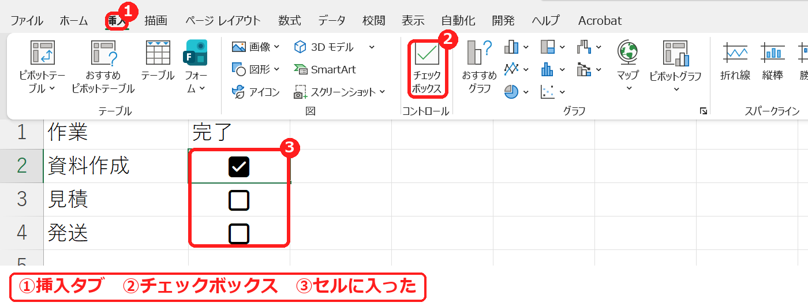Open the マップ chart dropdown
Image resolution: width=808 pixels, height=306 pixels.
click(x=627, y=67)
